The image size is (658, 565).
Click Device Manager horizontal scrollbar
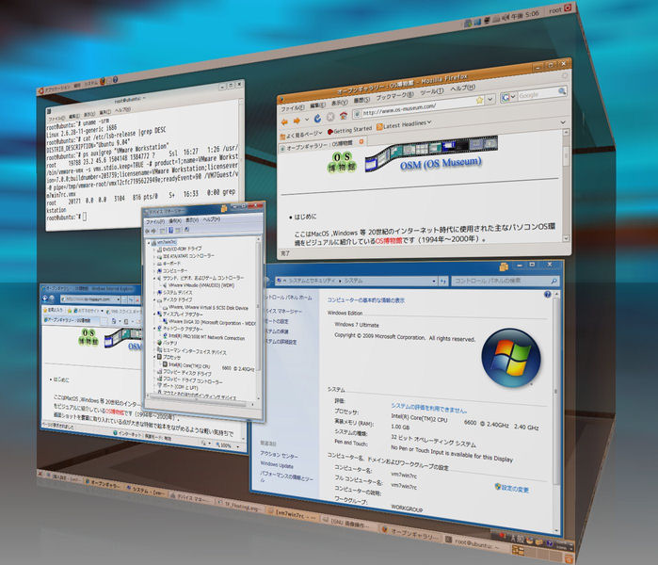[199, 401]
